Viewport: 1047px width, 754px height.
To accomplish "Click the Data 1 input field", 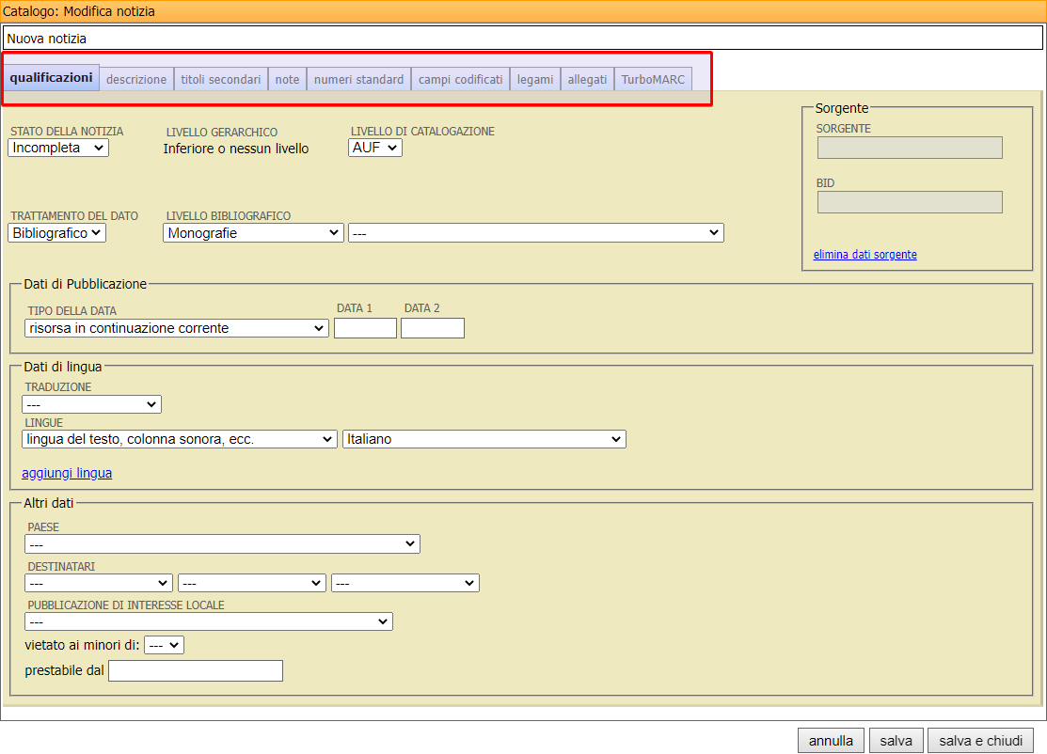I will [x=365, y=328].
